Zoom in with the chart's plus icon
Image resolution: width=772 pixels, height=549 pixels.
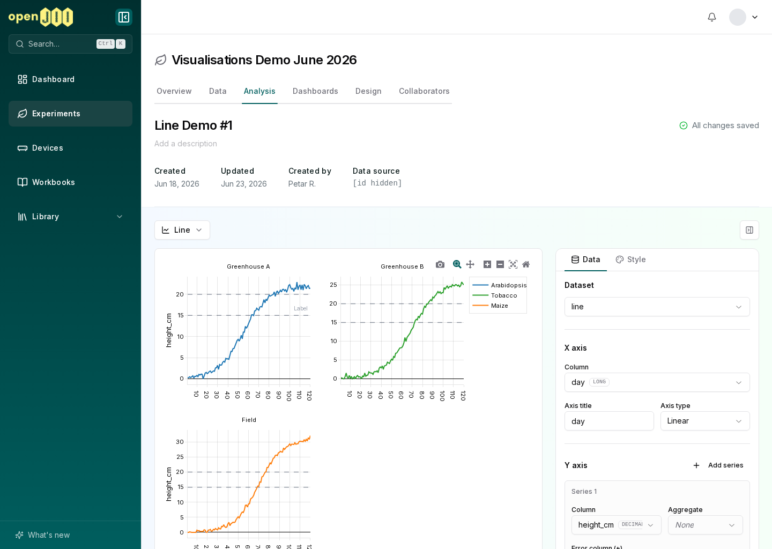tap(487, 264)
